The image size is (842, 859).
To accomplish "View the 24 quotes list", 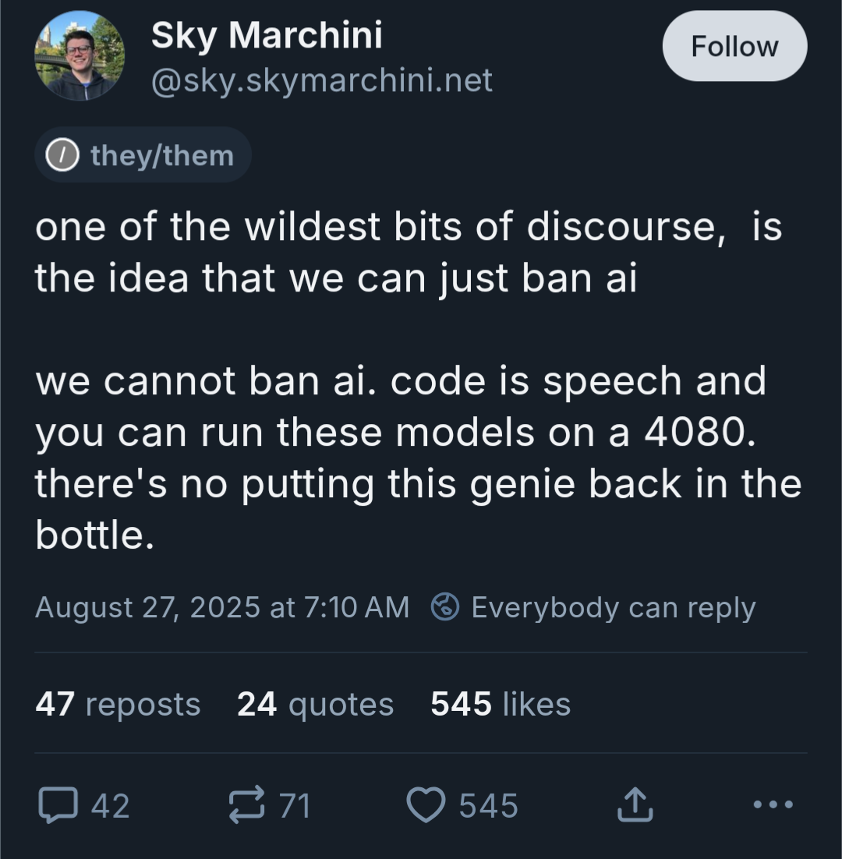I will click(x=316, y=704).
